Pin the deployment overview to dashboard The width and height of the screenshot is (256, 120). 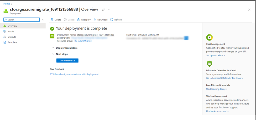[x=103, y=10]
